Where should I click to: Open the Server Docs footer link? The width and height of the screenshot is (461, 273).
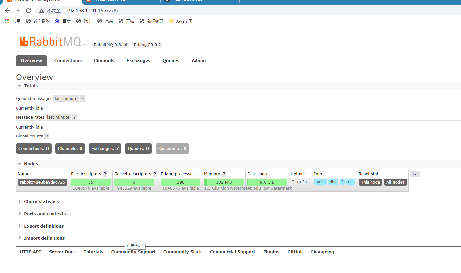point(62,252)
